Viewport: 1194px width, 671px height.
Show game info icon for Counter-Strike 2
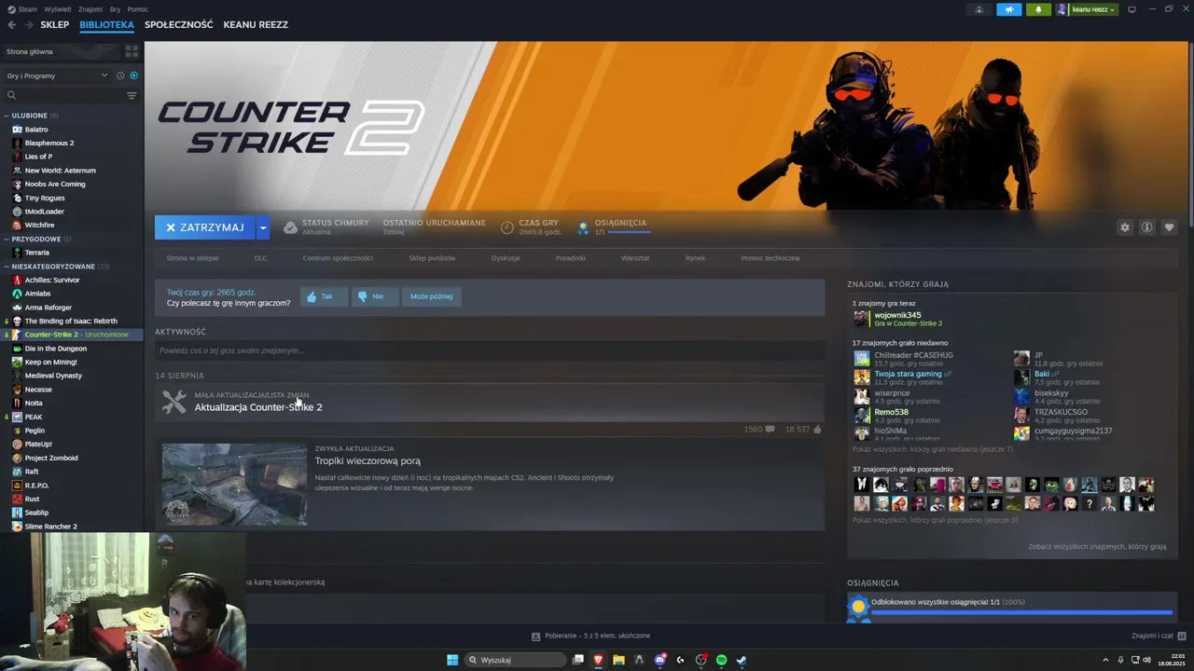(x=1146, y=227)
